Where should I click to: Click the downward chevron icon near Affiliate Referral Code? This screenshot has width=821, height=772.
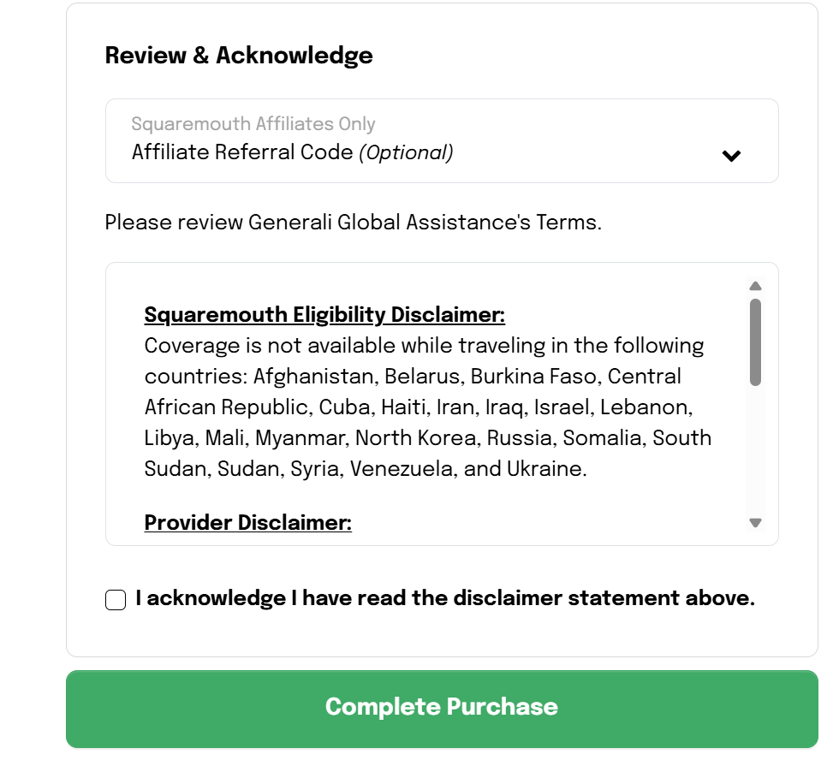(732, 156)
